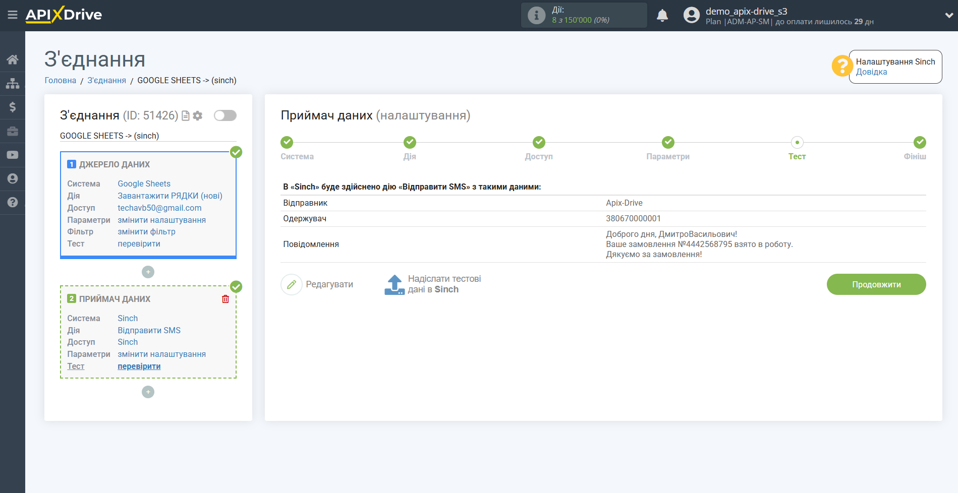The width and height of the screenshot is (958, 493).
Task: Click the ApiX-Drive logo
Action: click(x=64, y=15)
